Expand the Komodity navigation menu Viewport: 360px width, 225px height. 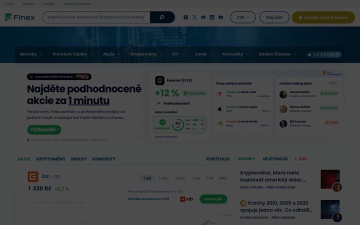235,54
